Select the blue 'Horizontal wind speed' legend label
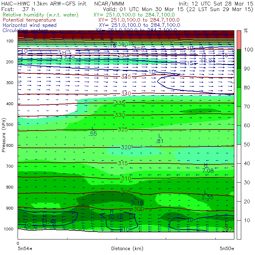This screenshot has height=255, width=255. point(29,25)
